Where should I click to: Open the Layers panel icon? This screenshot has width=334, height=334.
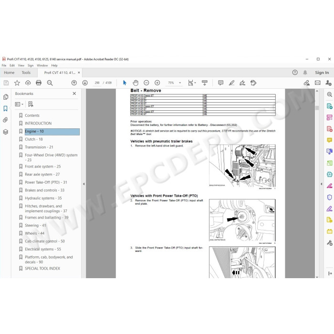click(x=6, y=132)
